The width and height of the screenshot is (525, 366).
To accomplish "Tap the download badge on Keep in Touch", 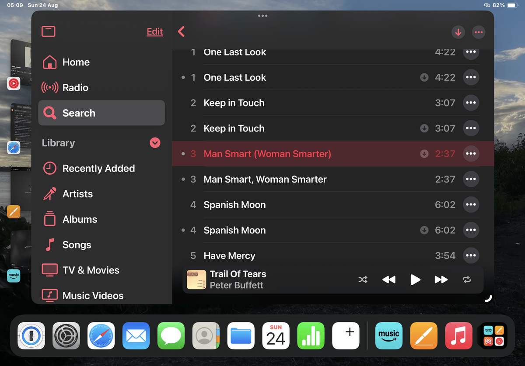I will tap(424, 128).
